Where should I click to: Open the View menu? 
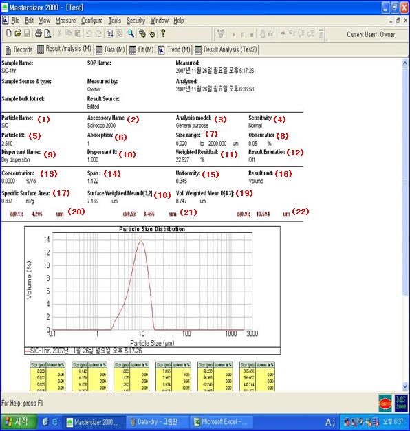point(45,21)
